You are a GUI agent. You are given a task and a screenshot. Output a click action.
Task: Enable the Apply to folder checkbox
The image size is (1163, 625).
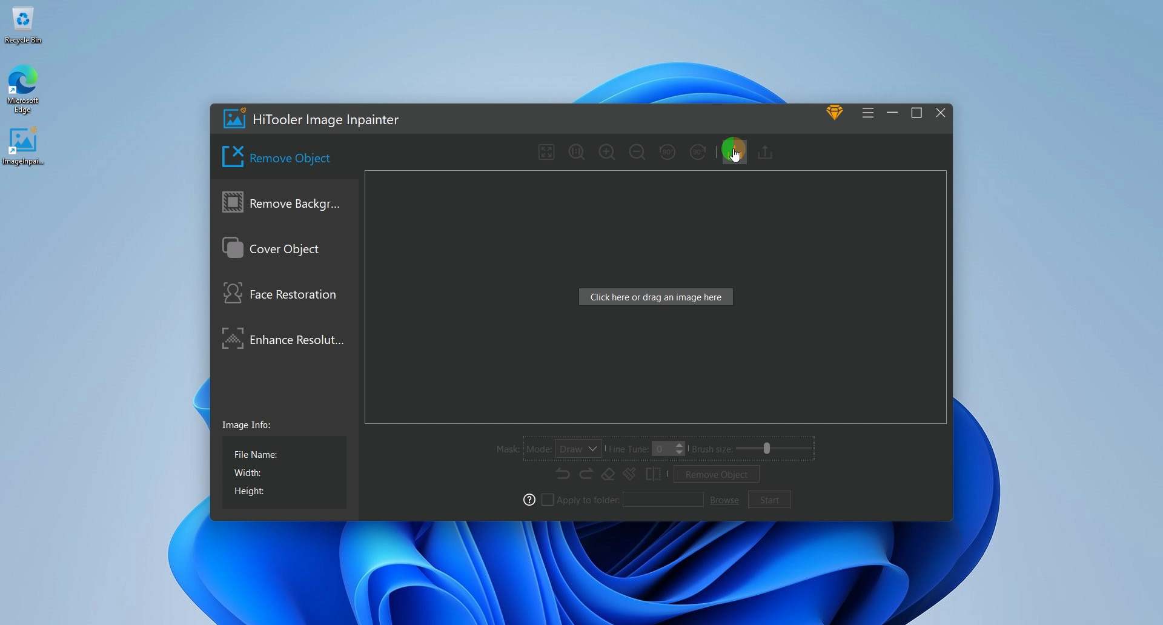coord(548,500)
